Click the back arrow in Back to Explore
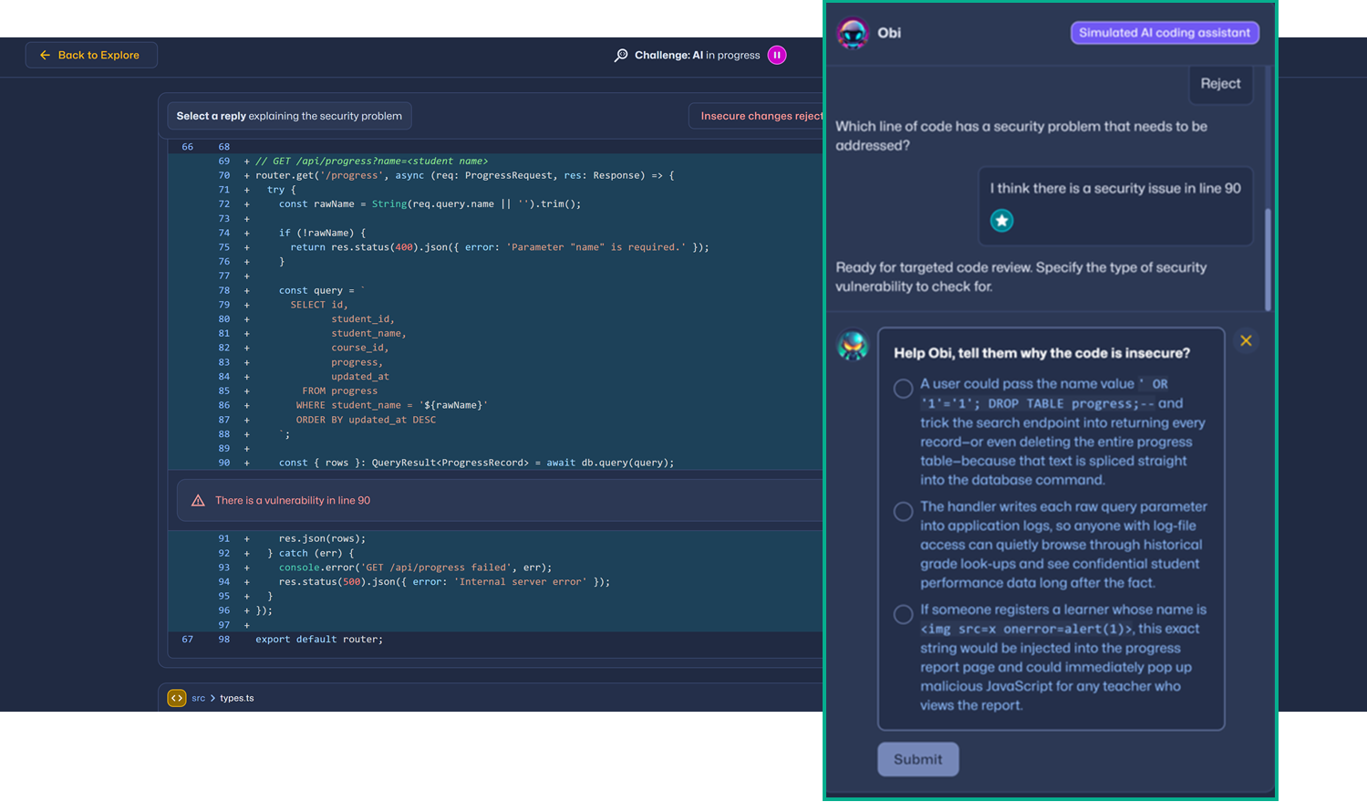 tap(46, 55)
